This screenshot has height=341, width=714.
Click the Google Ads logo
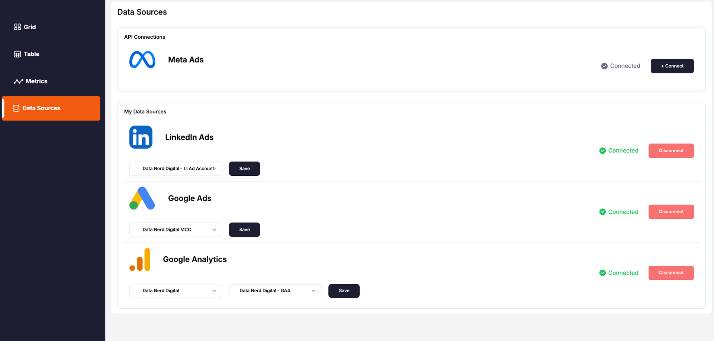pos(142,198)
